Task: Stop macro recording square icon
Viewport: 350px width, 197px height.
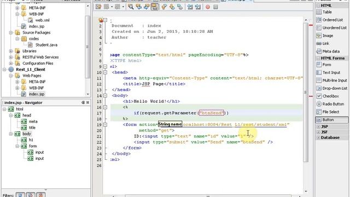Action: click(x=215, y=7)
